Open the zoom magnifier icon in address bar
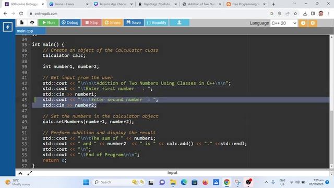The height and width of the screenshot is (188, 334). (x=280, y=14)
